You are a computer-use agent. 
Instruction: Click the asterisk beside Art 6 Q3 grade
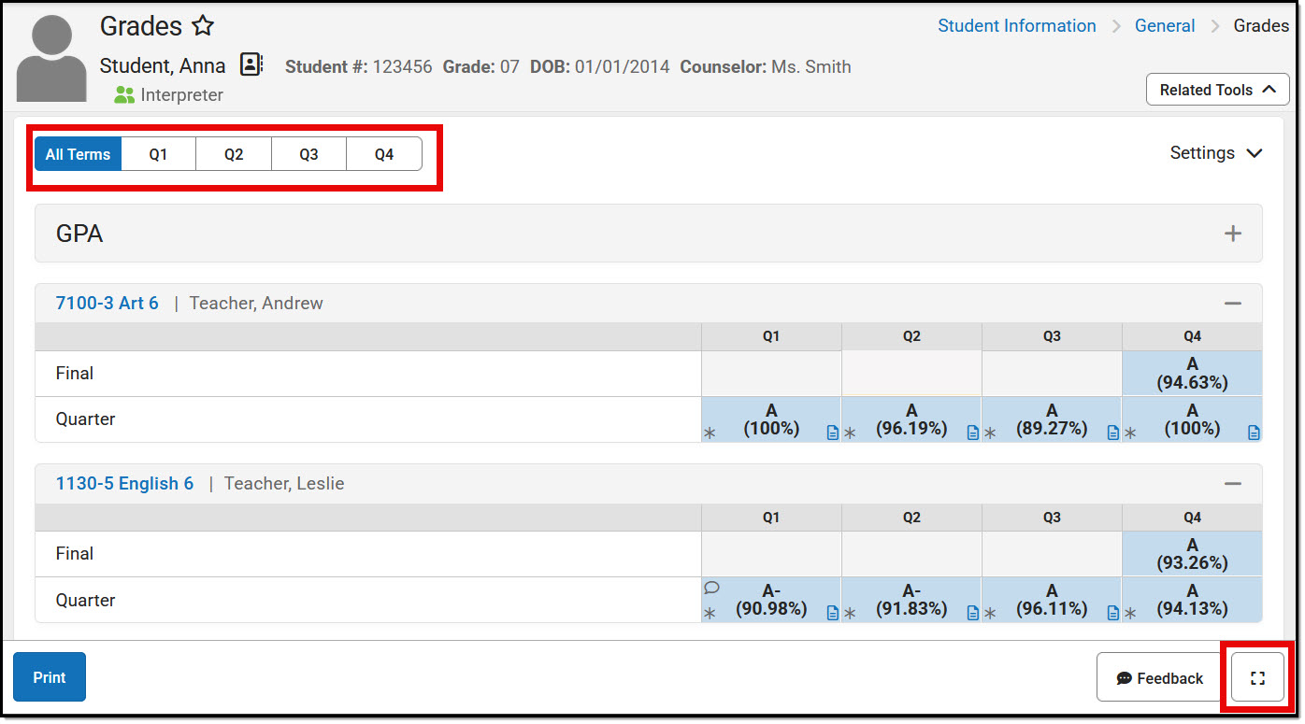click(x=990, y=434)
